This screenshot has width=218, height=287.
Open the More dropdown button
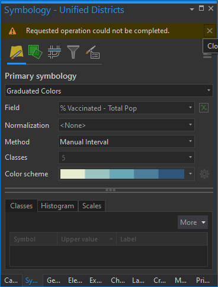tap(193, 222)
